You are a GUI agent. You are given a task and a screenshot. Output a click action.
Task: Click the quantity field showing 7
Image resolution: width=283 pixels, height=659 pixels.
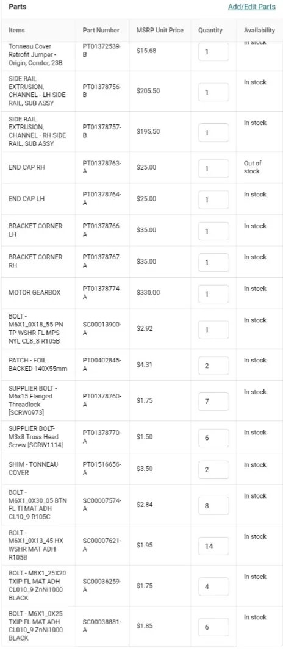pos(213,402)
